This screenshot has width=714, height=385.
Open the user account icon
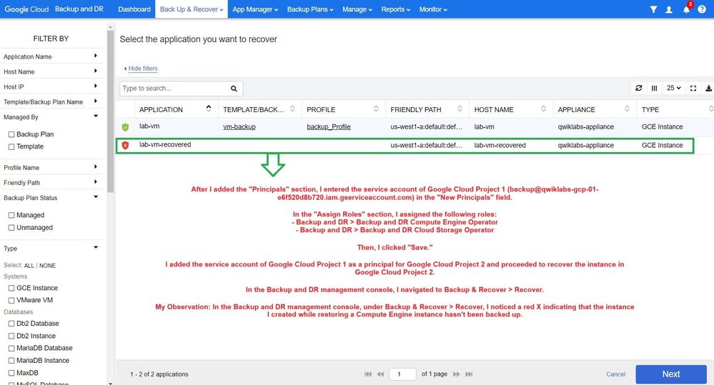669,9
